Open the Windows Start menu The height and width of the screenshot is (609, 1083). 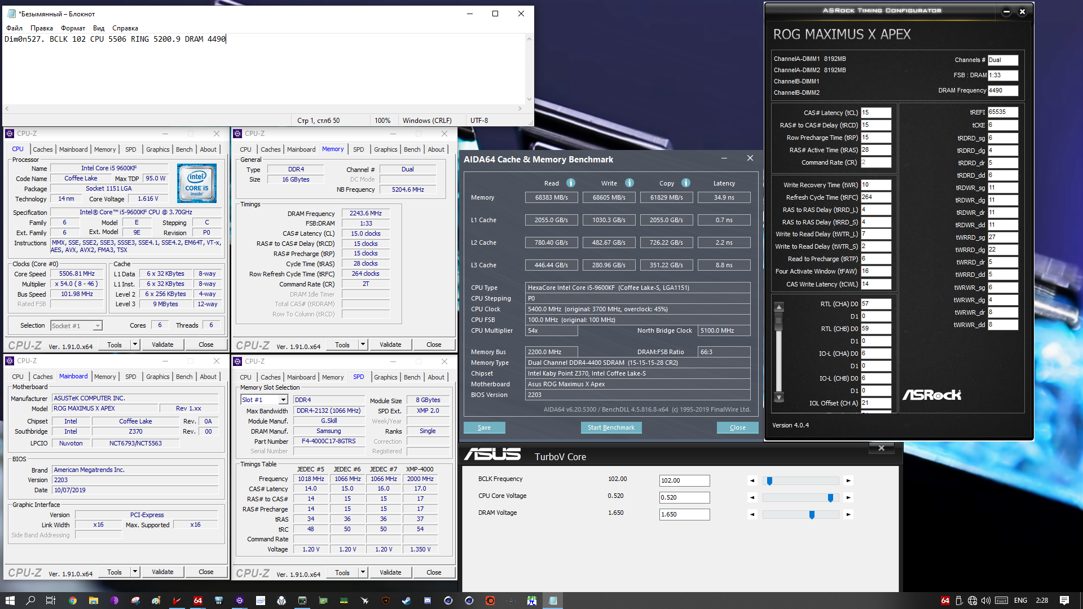pyautogui.click(x=10, y=601)
